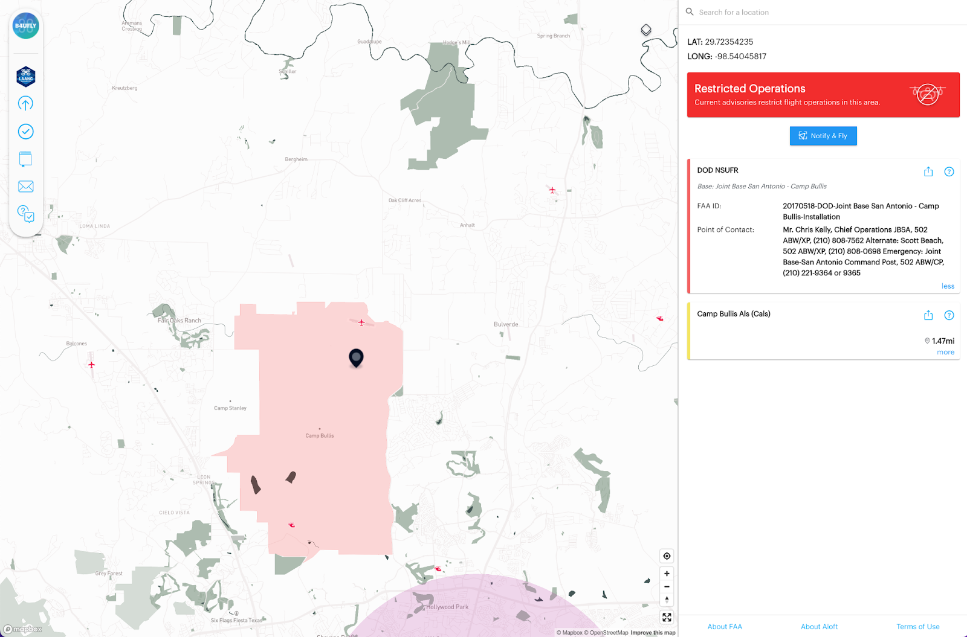Zoom out on the map
967x637 pixels.
(x=667, y=587)
